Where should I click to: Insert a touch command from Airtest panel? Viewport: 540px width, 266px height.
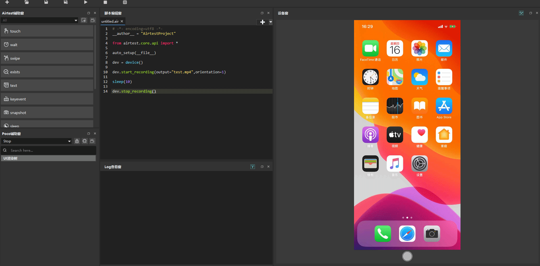47,31
